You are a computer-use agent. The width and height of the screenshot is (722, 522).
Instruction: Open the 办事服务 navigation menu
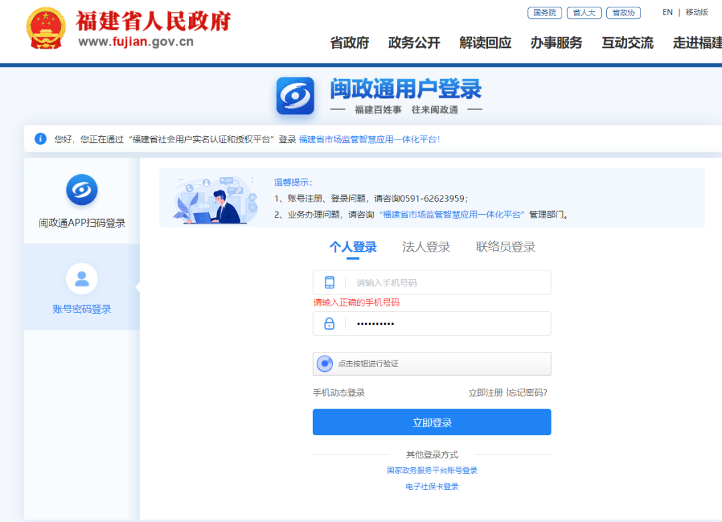point(556,43)
